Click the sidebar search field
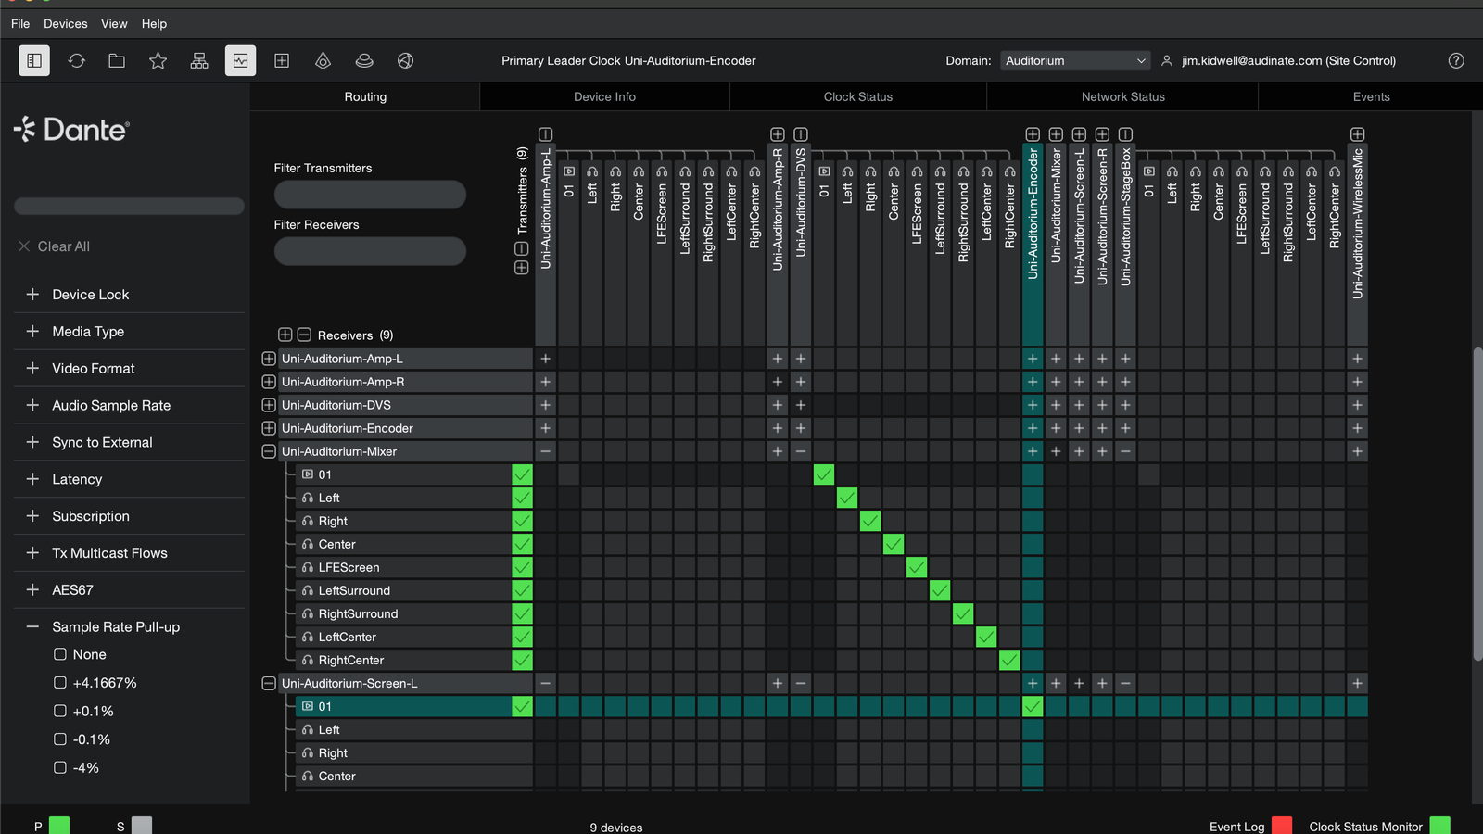The image size is (1483, 834). click(129, 206)
